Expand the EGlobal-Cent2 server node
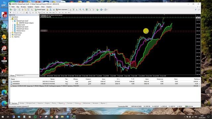 [x=13, y=25]
